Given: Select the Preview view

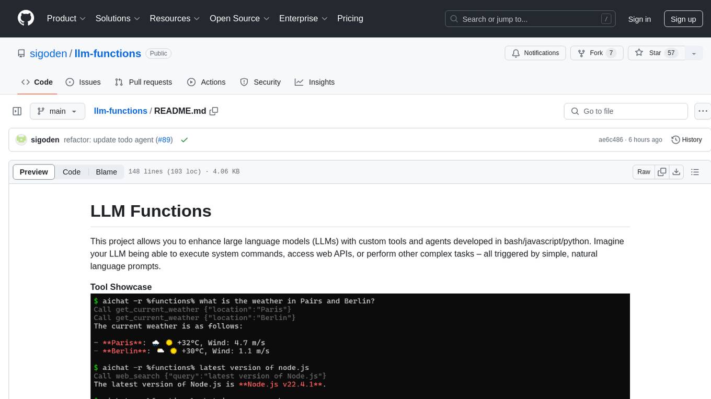Looking at the screenshot, I should 34,172.
